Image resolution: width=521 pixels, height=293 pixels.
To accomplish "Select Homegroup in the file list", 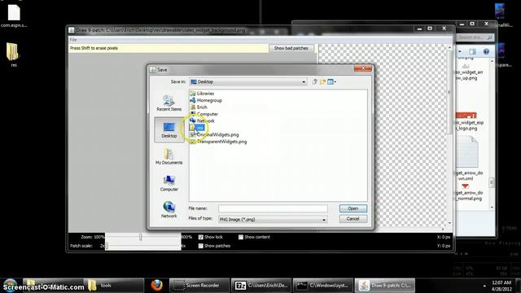I will [206, 100].
